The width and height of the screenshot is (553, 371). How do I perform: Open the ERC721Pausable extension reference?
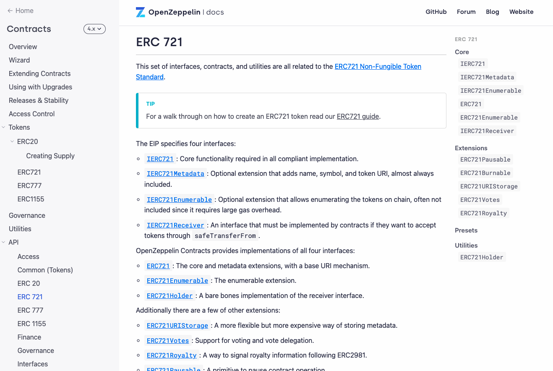tap(485, 159)
